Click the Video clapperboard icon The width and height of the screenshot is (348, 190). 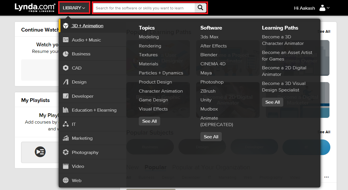click(66, 166)
